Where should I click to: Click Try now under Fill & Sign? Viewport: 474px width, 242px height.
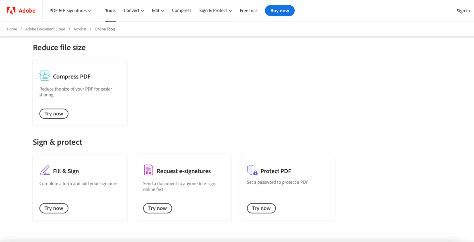click(54, 208)
